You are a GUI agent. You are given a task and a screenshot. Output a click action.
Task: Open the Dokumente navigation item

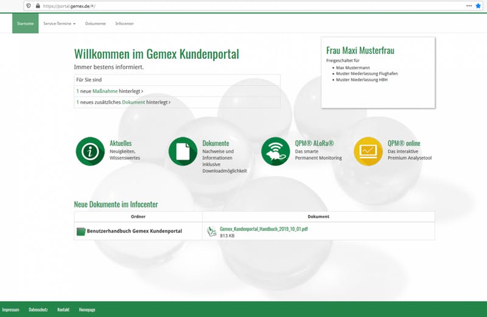[x=96, y=24]
